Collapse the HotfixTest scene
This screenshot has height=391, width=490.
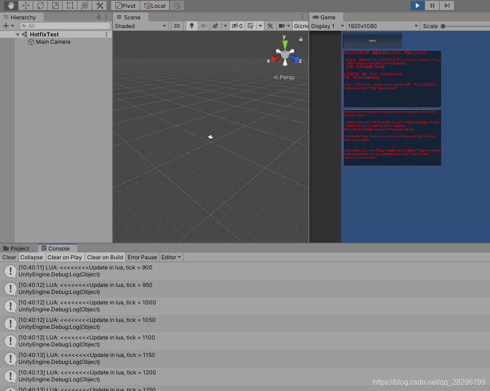18,35
